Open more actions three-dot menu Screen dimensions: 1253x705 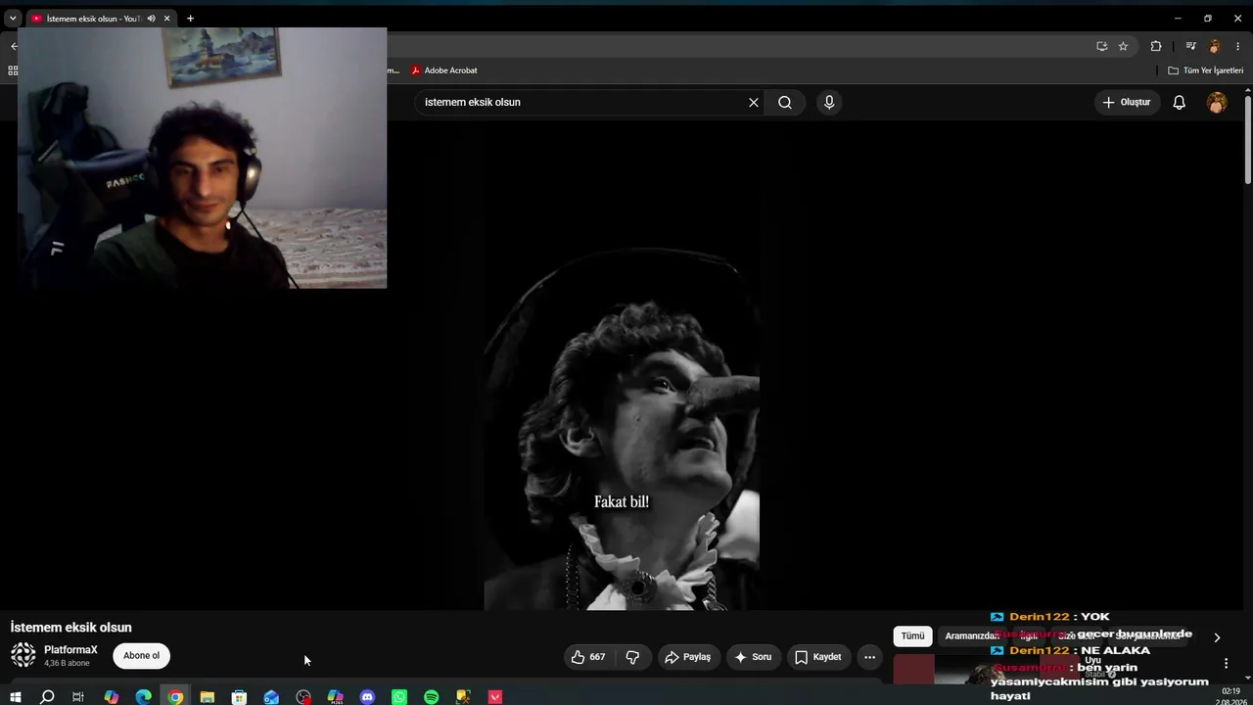[x=869, y=657]
